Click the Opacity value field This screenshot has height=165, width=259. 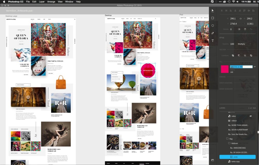[232, 44]
